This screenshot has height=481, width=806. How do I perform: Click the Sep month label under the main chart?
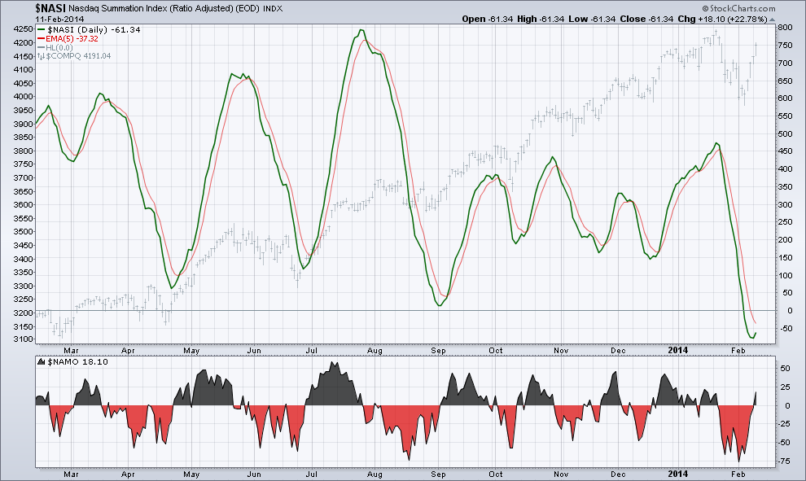click(x=438, y=351)
